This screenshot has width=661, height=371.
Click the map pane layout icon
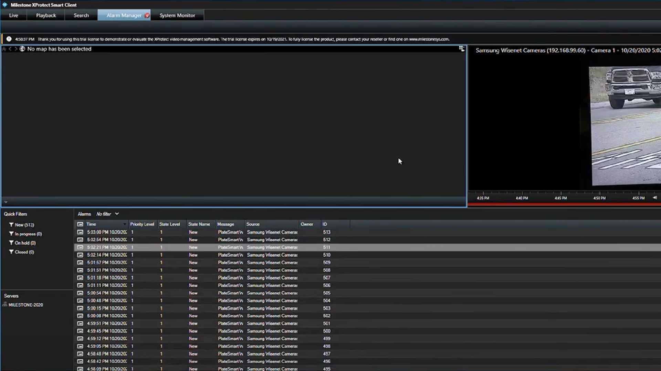tap(462, 49)
